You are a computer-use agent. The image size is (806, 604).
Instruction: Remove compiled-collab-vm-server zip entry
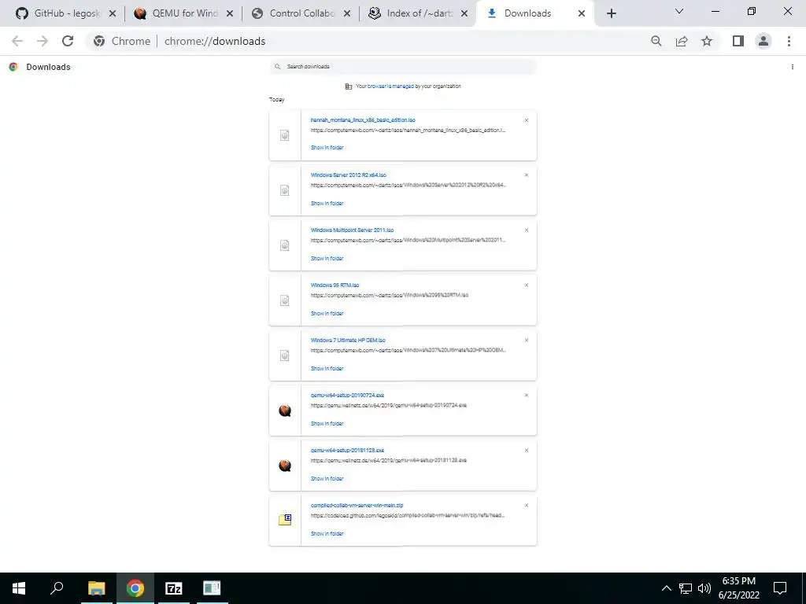pos(527,506)
